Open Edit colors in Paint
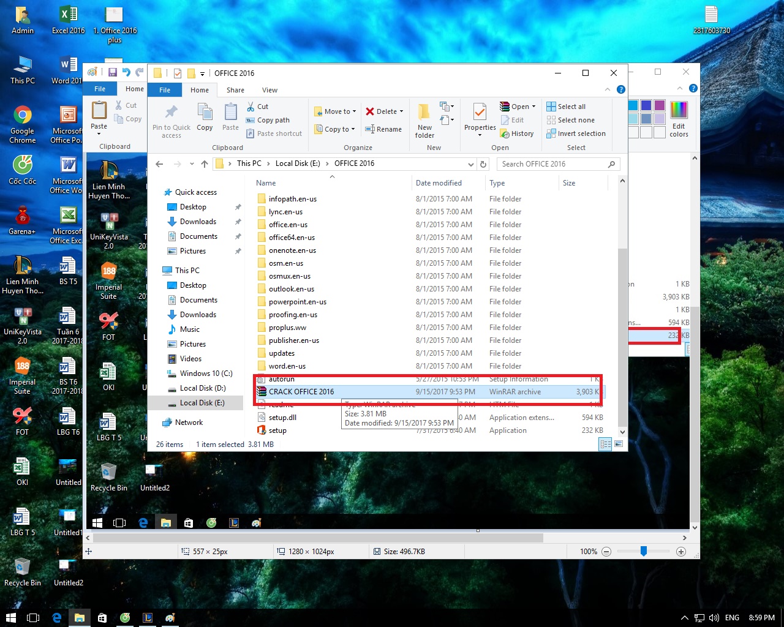This screenshot has width=784, height=627. tap(679, 119)
